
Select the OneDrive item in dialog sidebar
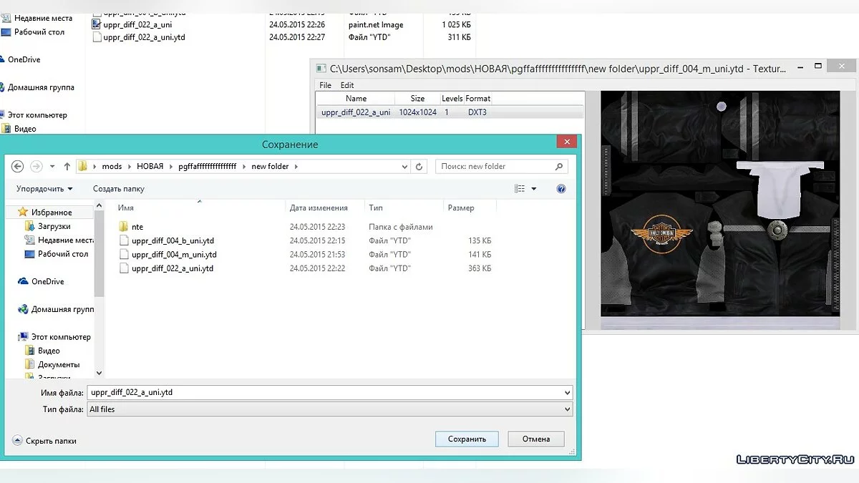47,282
